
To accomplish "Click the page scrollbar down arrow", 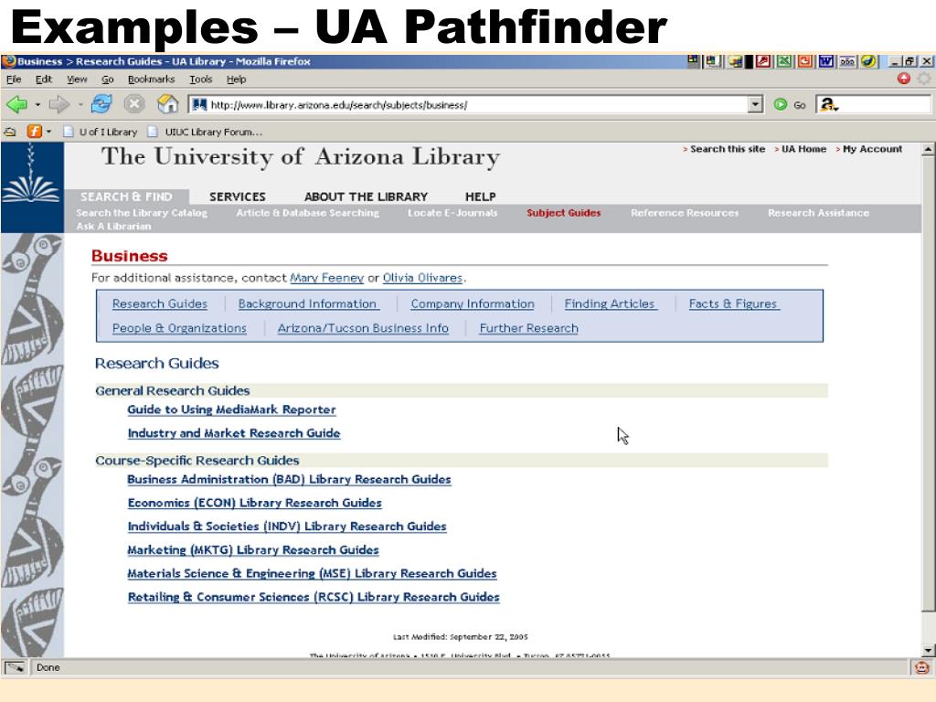I will tap(928, 650).
